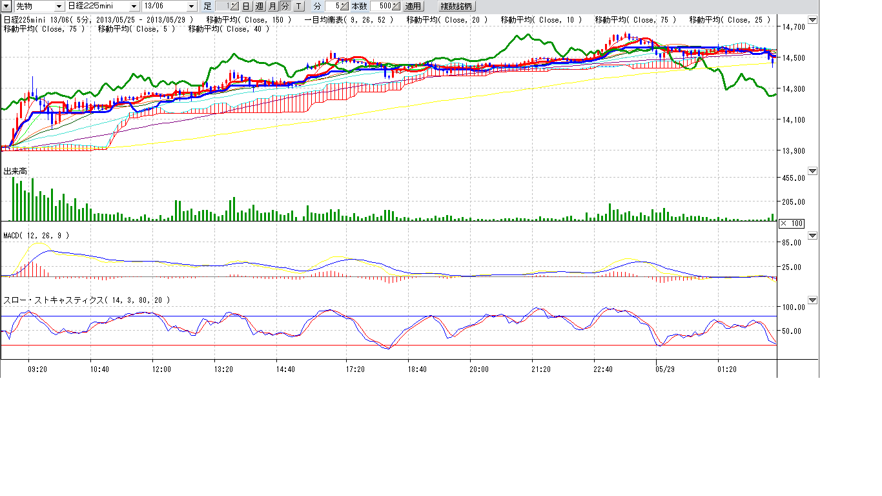Image resolution: width=882 pixels, height=496 pixels.
Task: Open the 13/06 contract month dropdown
Action: pyautogui.click(x=191, y=6)
